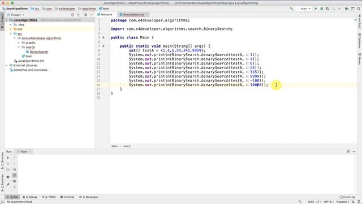
Task: Minimize the Run panel with minus icon
Action: tap(354, 151)
